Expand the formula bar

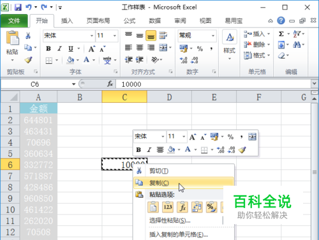(315, 84)
